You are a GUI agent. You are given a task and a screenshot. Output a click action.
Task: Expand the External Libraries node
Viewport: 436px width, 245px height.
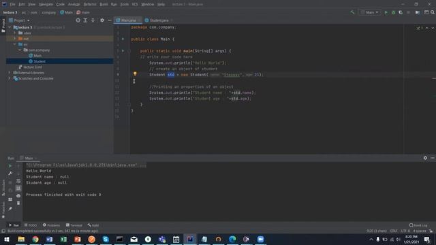tap(10, 73)
